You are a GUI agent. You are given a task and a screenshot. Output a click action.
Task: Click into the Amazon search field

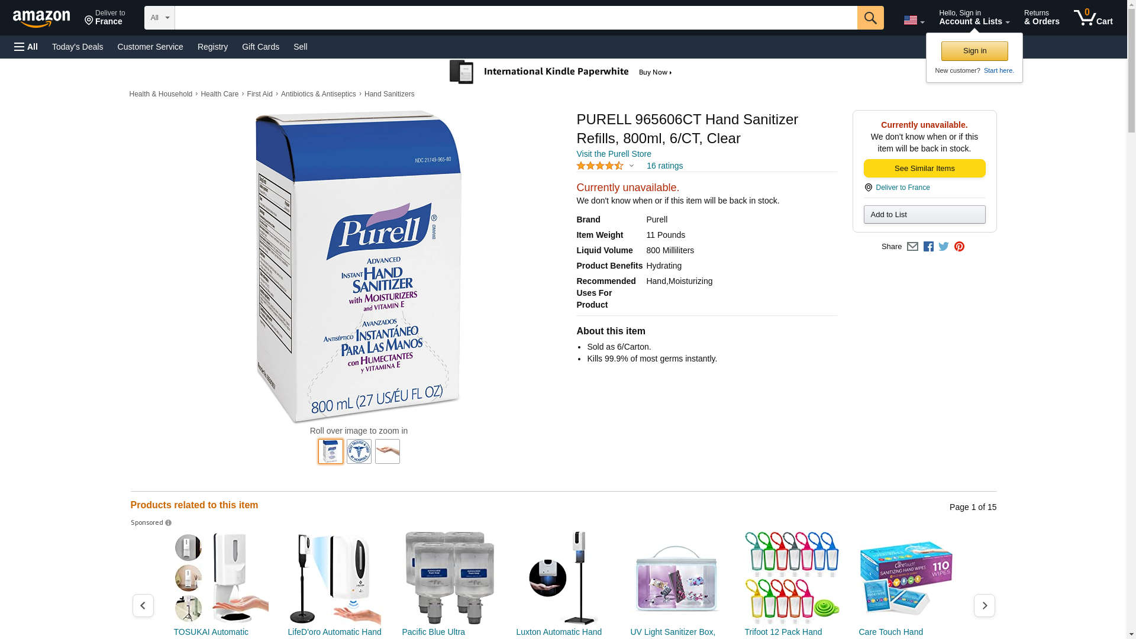[x=516, y=18]
